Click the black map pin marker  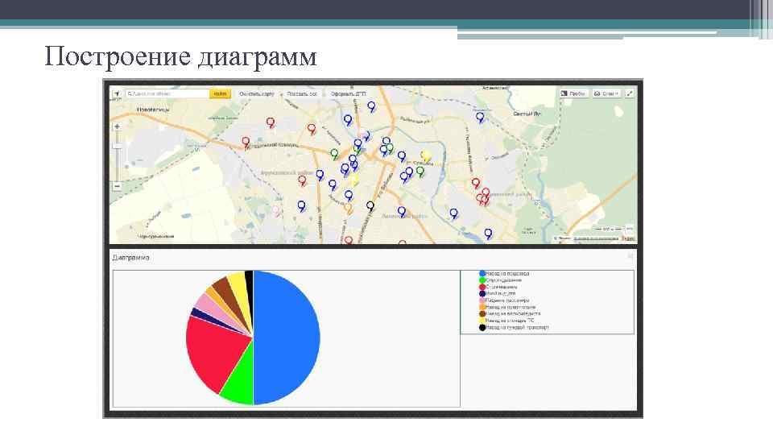370,206
